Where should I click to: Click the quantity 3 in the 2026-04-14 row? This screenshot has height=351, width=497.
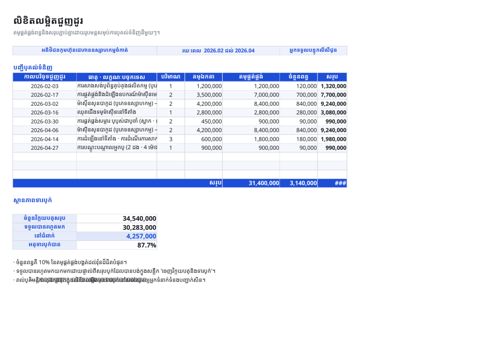(171, 139)
